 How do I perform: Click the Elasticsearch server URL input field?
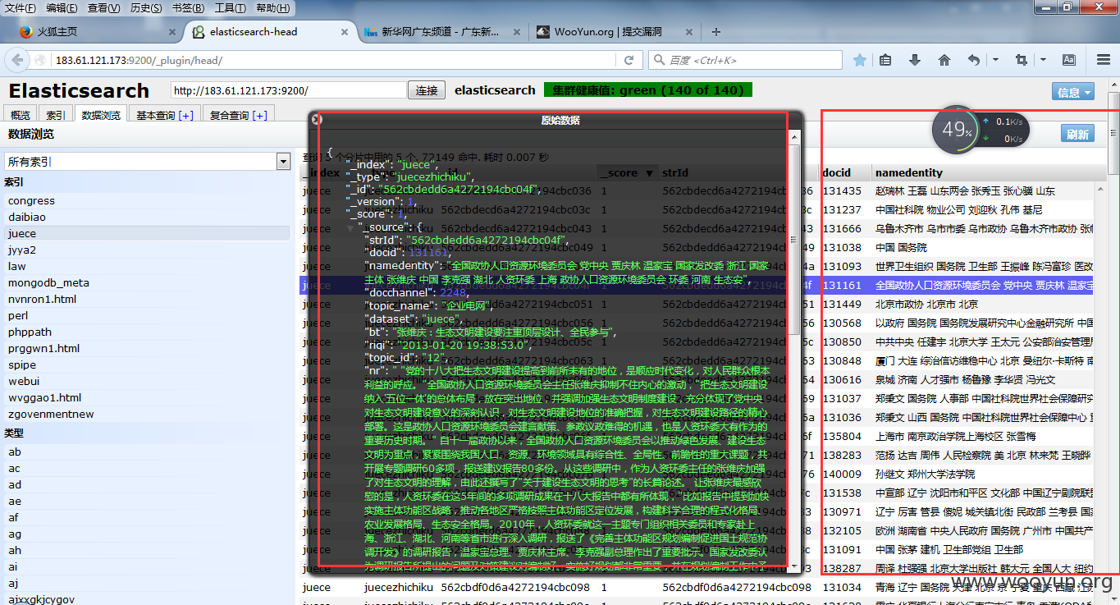(288, 90)
